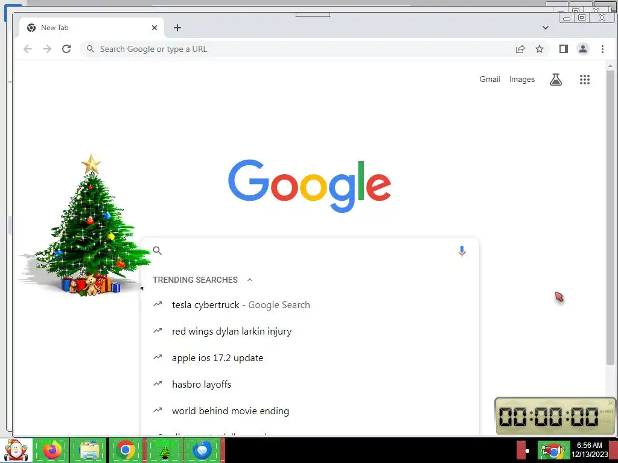
Task: Open File Explorer from taskbar
Action: click(x=89, y=450)
